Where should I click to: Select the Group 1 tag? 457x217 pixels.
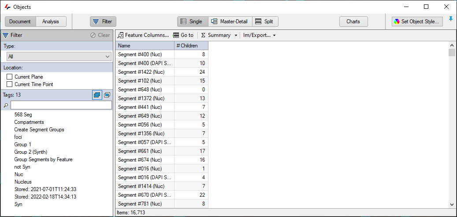pos(22,145)
